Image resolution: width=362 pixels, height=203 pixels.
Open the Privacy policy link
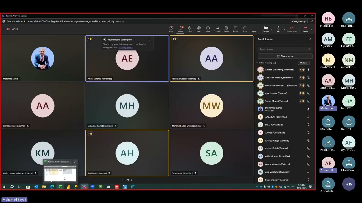(126, 47)
